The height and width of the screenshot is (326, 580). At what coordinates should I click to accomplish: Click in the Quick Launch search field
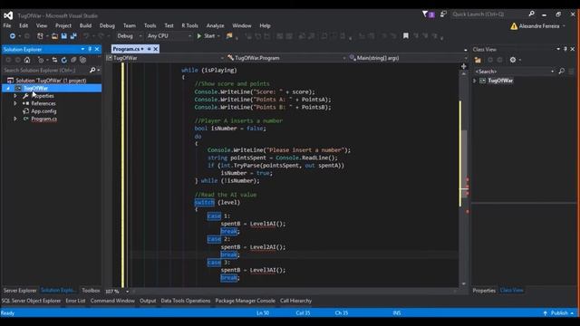click(x=489, y=14)
